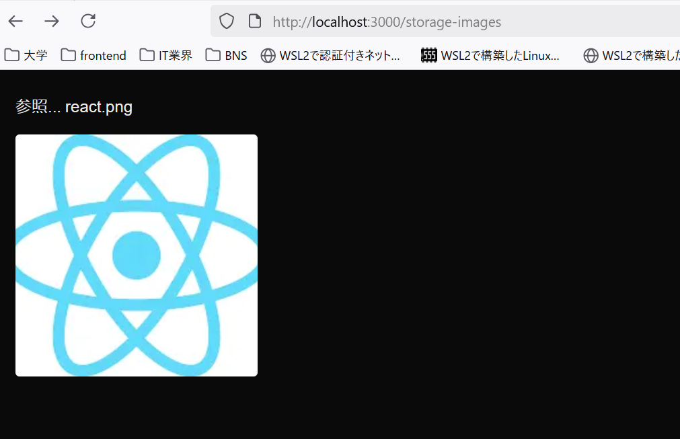Open WSL2で構築したLinux bookmark
Screen dimensions: 680x439
(x=490, y=56)
